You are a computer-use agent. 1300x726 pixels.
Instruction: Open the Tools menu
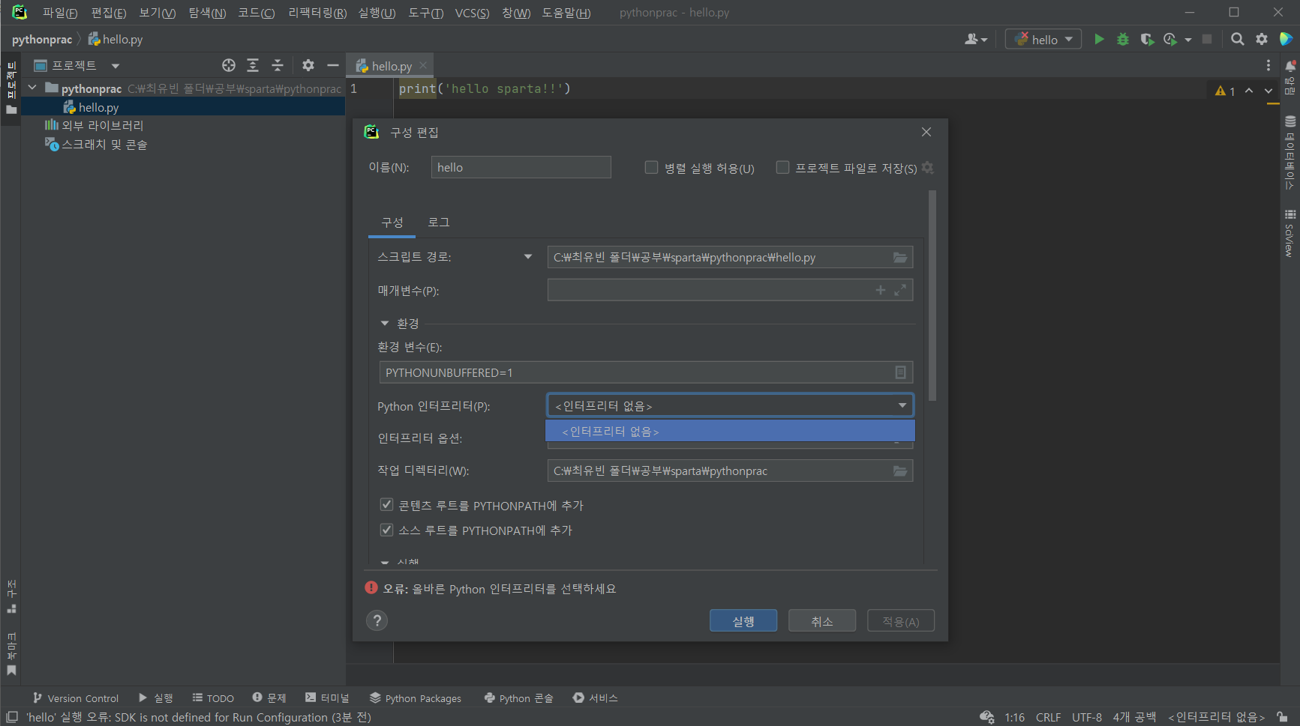tap(425, 13)
